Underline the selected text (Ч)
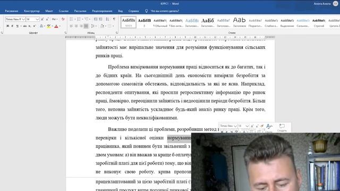This screenshot has width=340, height=191. pyautogui.click(x=17, y=26)
